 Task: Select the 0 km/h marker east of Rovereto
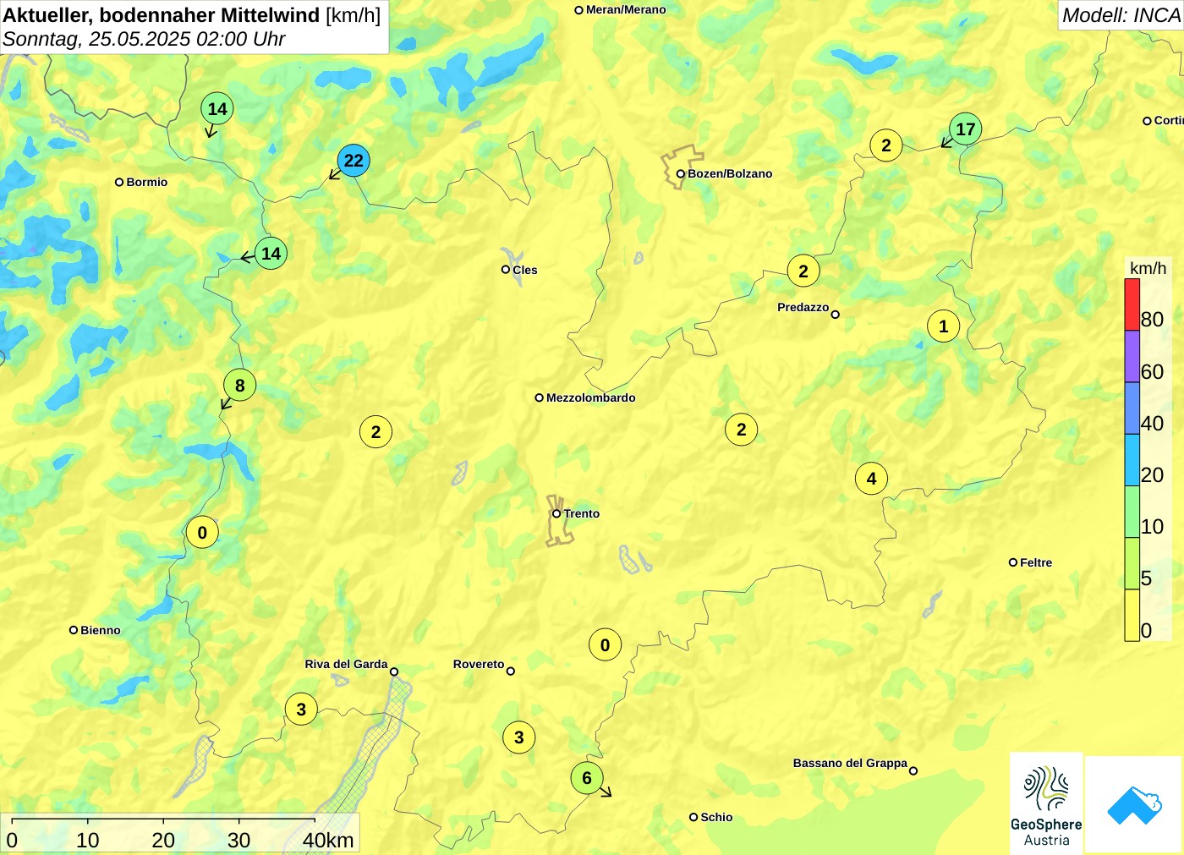tap(605, 645)
